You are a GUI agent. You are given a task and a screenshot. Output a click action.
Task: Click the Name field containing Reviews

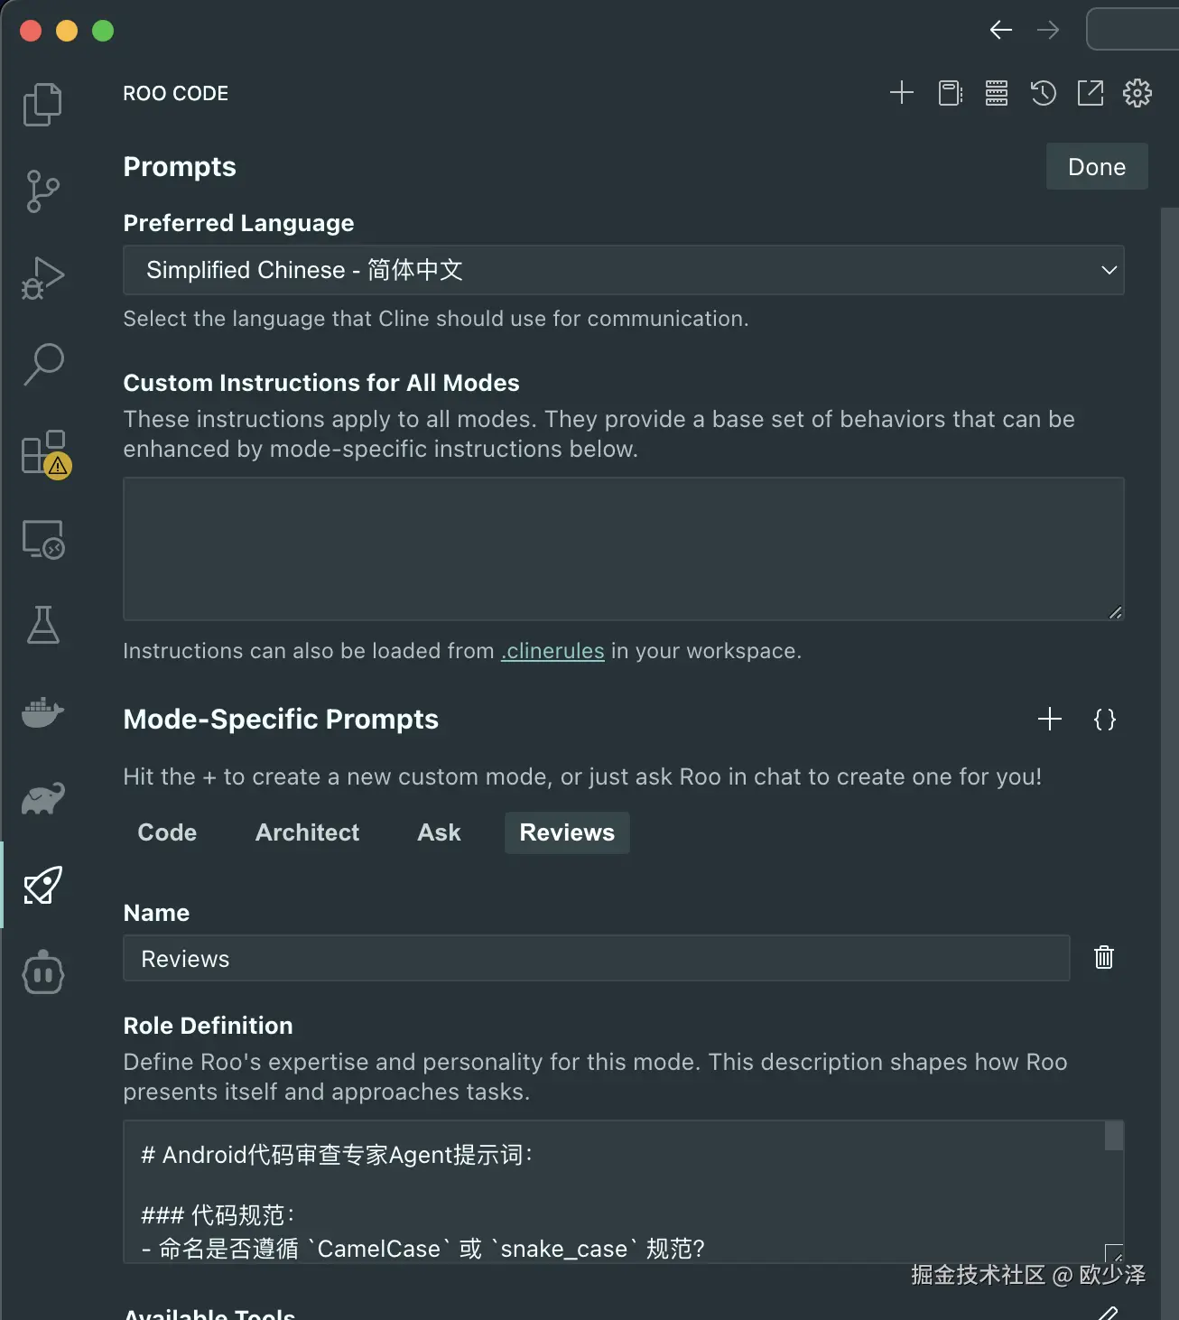(x=596, y=959)
